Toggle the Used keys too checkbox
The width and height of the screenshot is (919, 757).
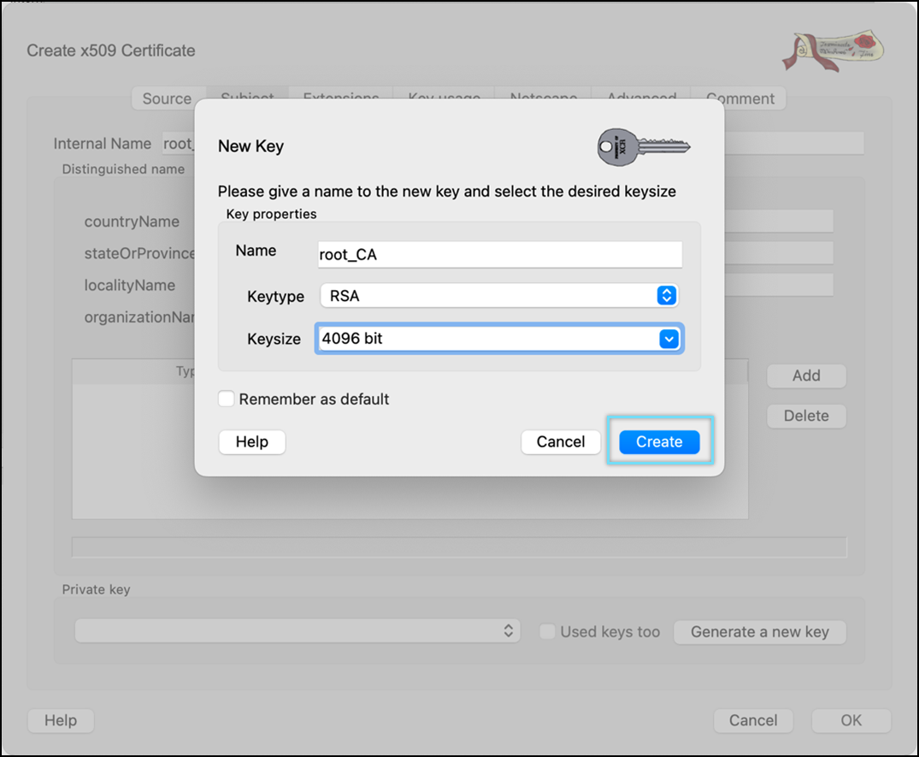pyautogui.click(x=548, y=632)
